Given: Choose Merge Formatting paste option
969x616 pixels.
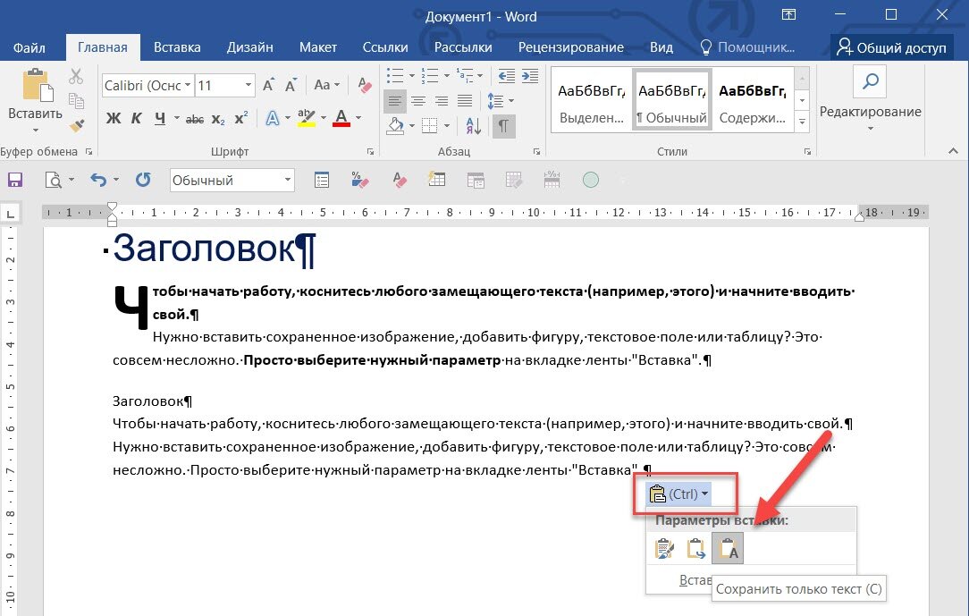Looking at the screenshot, I should [695, 549].
